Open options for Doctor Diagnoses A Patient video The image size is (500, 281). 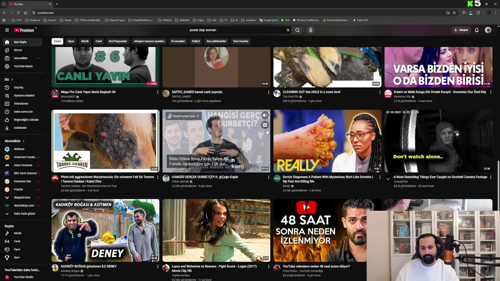click(x=379, y=177)
